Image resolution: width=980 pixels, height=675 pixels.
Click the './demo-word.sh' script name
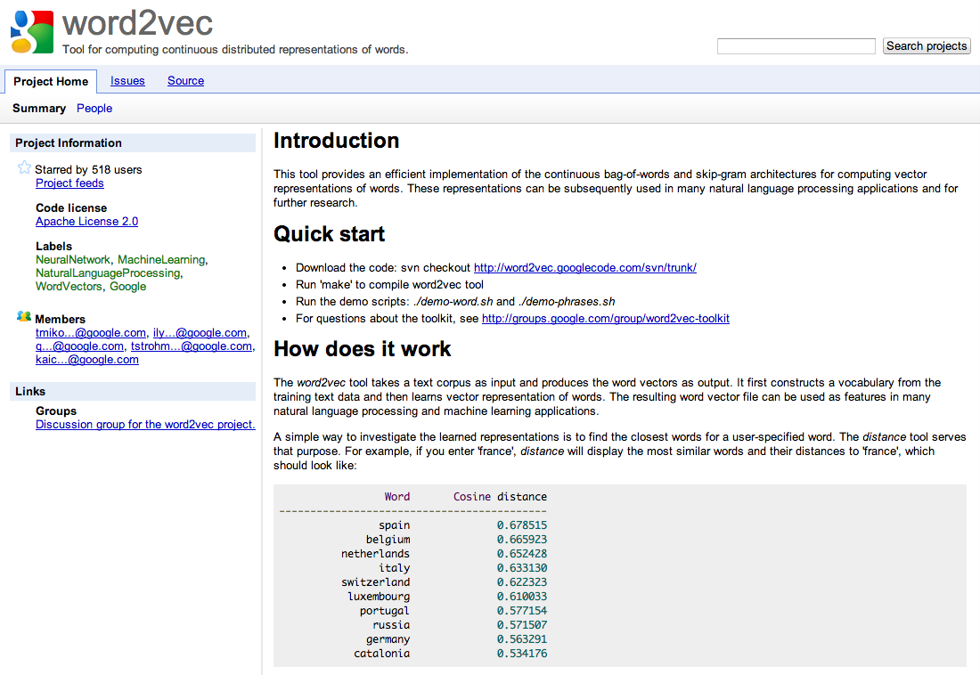pos(453,301)
